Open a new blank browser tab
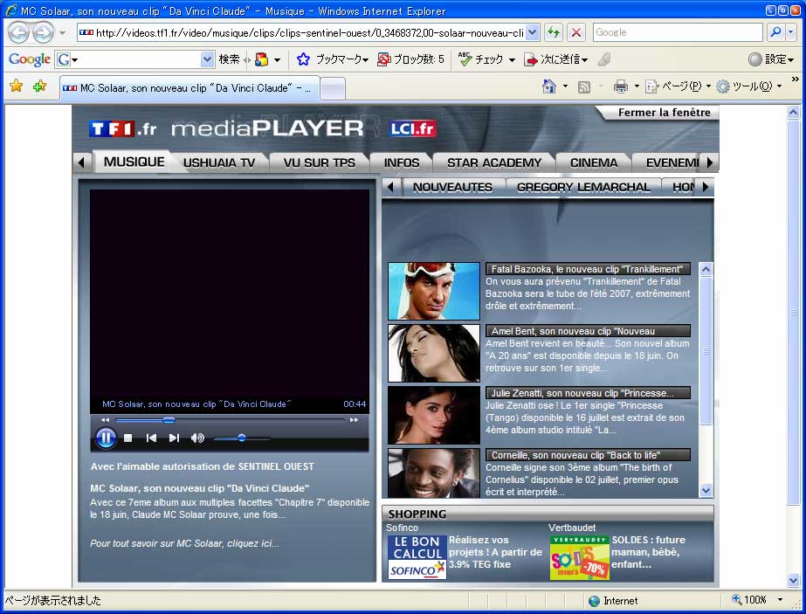 [333, 88]
